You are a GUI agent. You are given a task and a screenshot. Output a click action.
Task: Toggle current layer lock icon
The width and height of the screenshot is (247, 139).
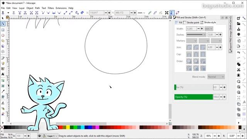point(44,136)
